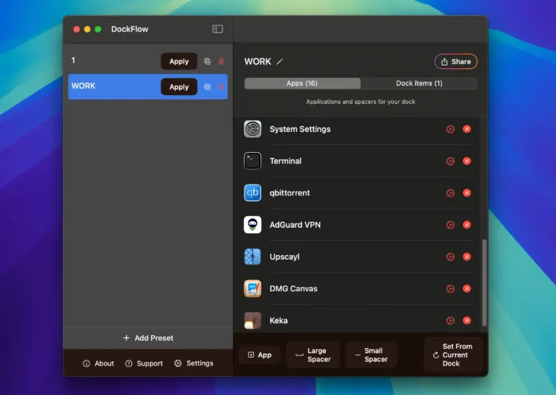Add an App to the preset
Screen dimensions: 556x395
[260, 355]
